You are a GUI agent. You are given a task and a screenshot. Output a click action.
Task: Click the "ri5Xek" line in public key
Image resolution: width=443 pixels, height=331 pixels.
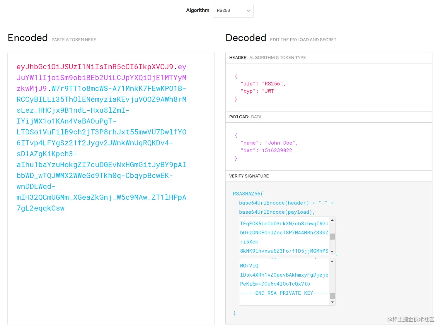pyautogui.click(x=249, y=242)
